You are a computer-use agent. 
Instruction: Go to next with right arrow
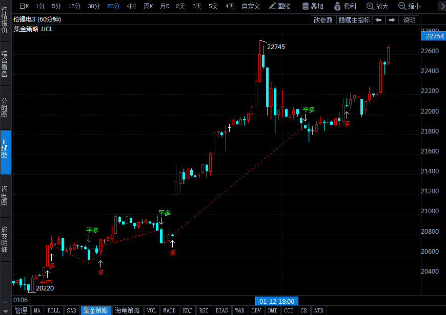click(x=392, y=20)
